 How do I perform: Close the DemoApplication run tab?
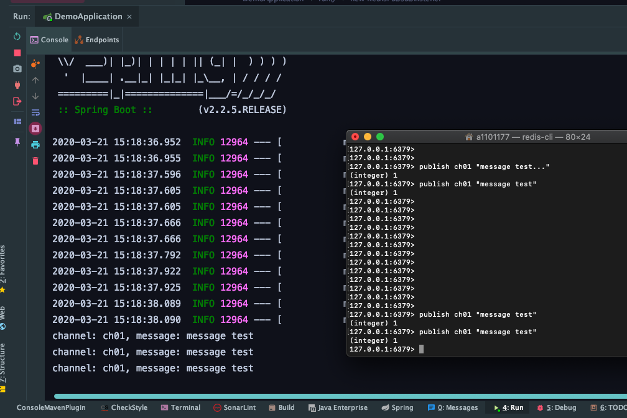tap(129, 17)
